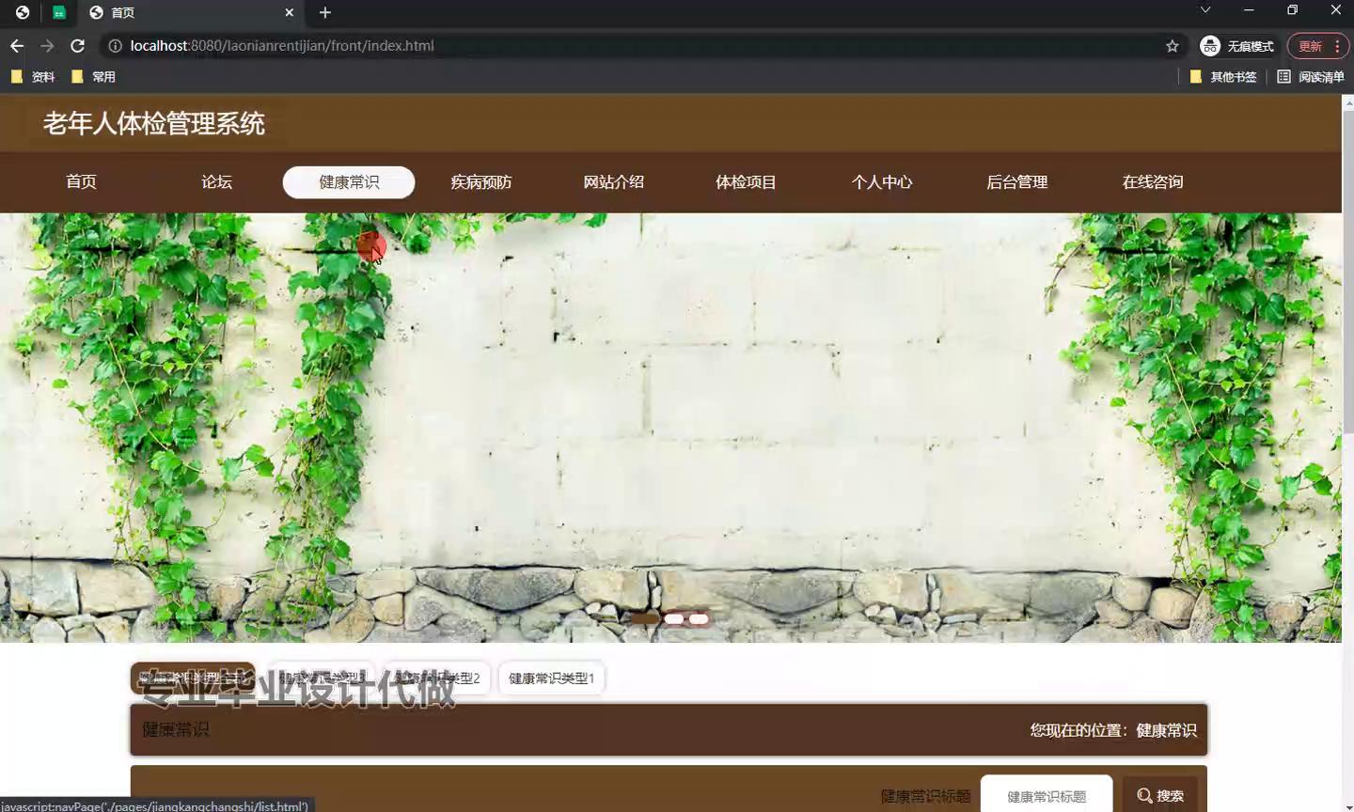Open a new tab with the plus icon
The image size is (1354, 812).
click(x=324, y=12)
